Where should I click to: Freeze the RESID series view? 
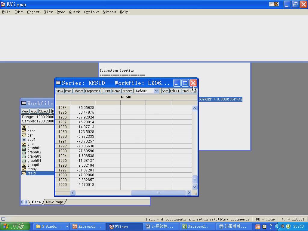click(128, 91)
